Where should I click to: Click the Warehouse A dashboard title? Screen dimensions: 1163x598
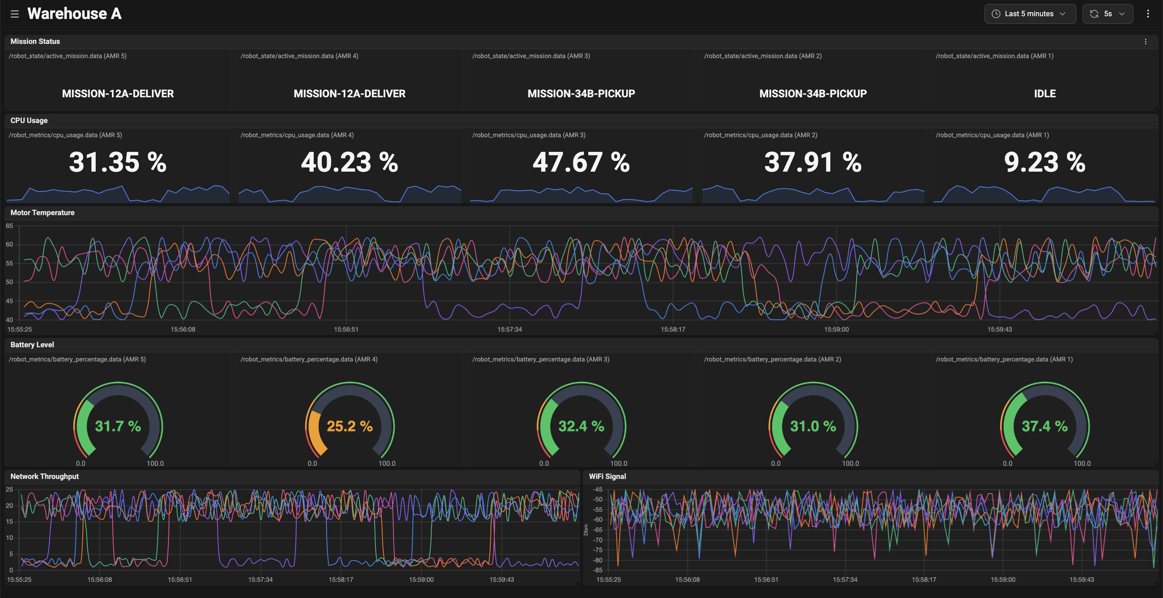[74, 13]
